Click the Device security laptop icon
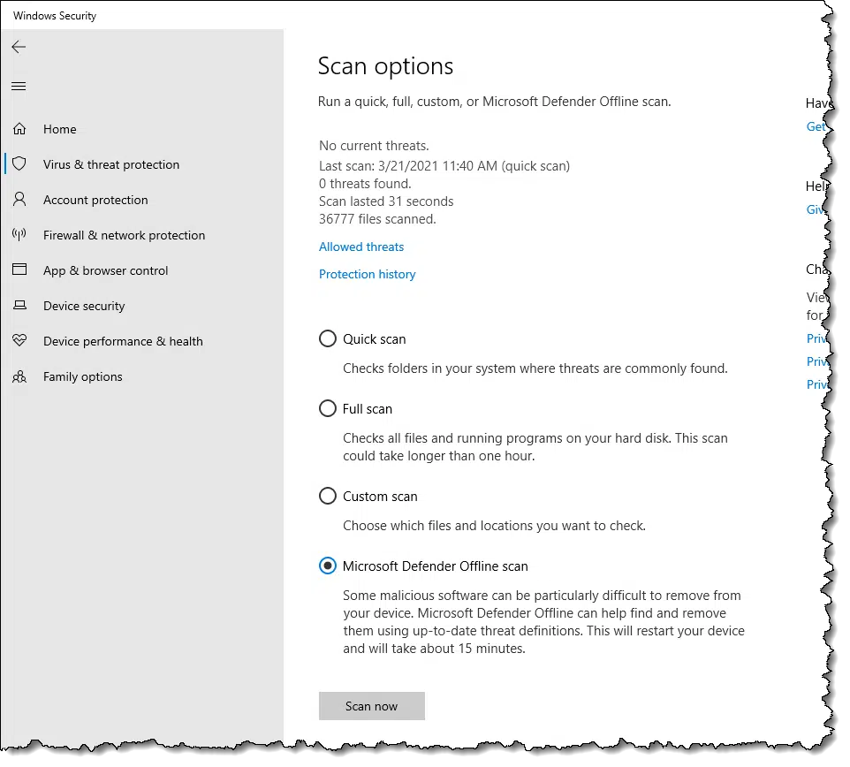The height and width of the screenshot is (767, 850). (x=19, y=305)
